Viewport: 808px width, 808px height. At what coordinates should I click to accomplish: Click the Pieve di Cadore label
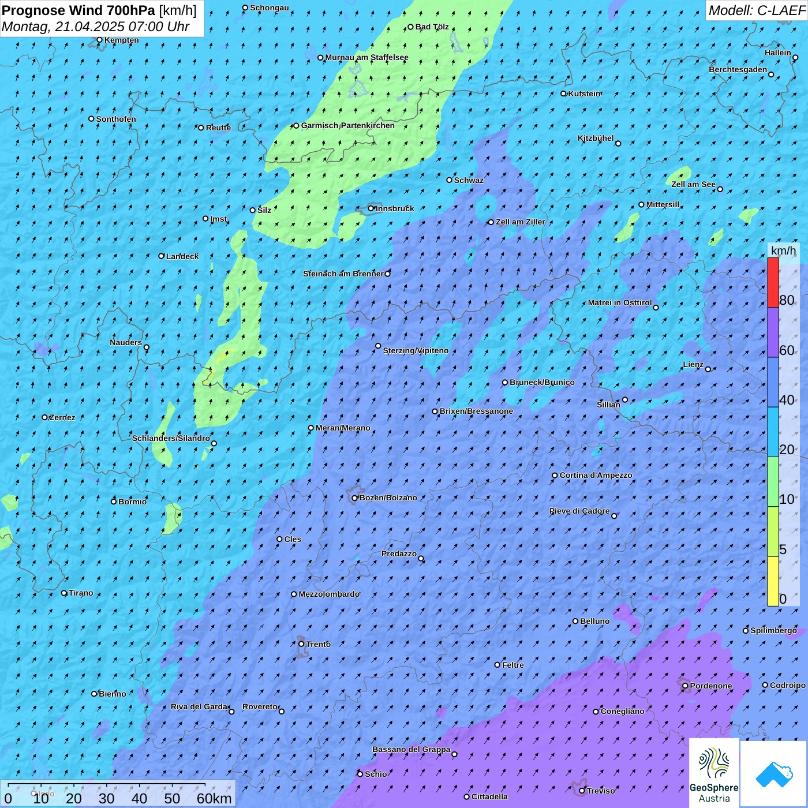[x=579, y=511]
